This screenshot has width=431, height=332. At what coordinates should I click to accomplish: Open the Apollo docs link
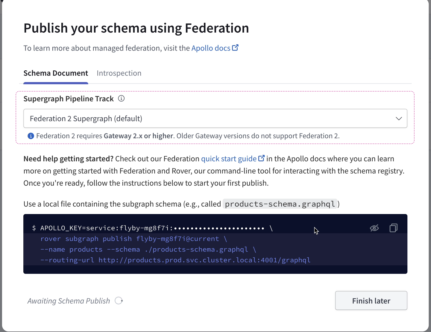[x=212, y=48]
